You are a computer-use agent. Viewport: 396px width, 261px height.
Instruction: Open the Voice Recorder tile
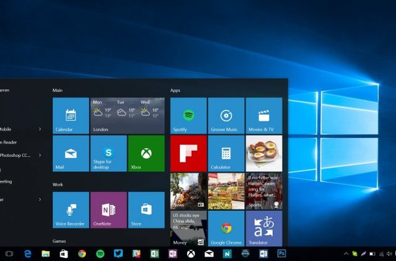click(x=70, y=210)
